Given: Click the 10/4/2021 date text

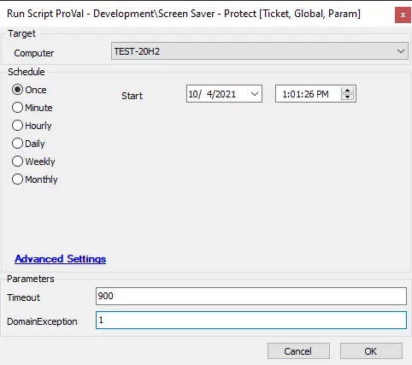Looking at the screenshot, I should point(212,94).
